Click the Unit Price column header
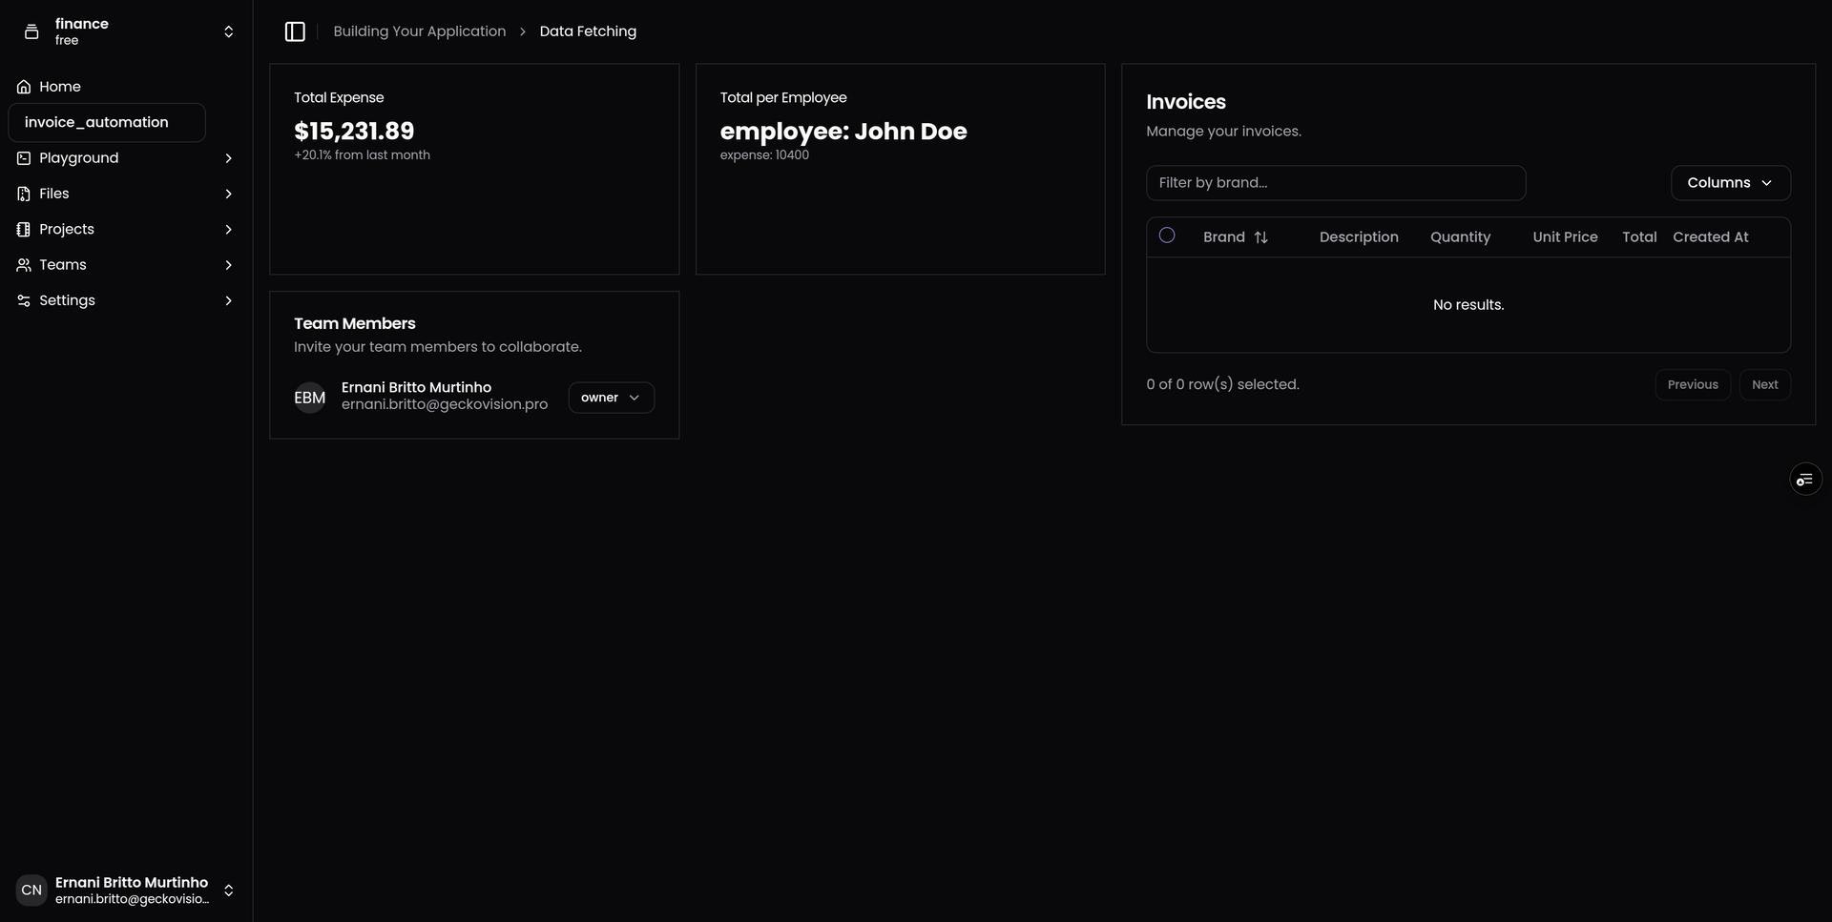This screenshot has height=922, width=1832. point(1565,237)
